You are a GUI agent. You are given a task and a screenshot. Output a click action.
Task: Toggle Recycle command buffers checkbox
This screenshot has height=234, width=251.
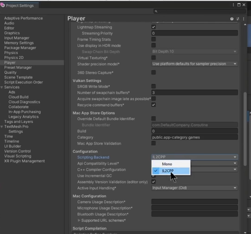pos(153,105)
